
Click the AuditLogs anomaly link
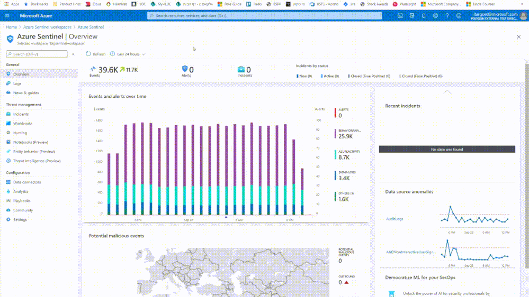[394, 219]
